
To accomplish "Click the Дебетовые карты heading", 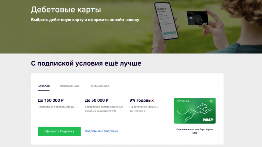I will (66, 10).
